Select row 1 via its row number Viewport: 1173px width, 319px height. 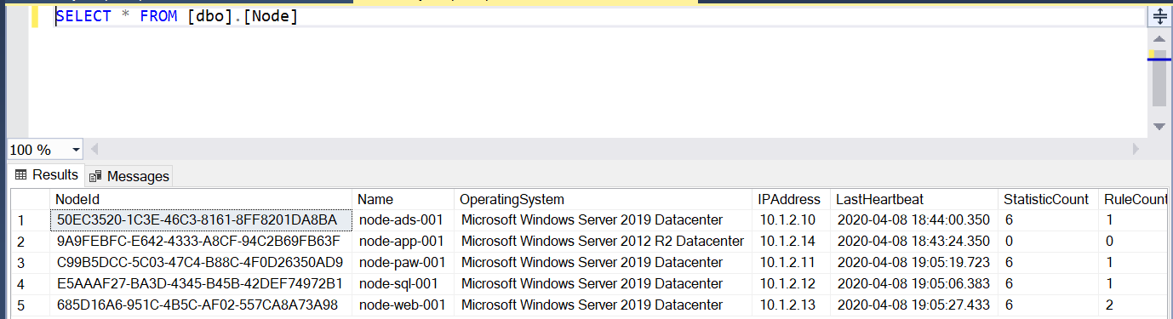coord(31,220)
